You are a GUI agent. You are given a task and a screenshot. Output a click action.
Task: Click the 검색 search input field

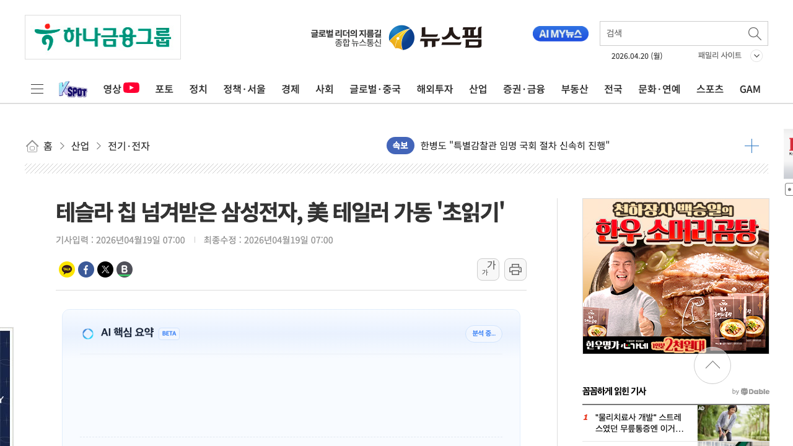[x=673, y=33]
